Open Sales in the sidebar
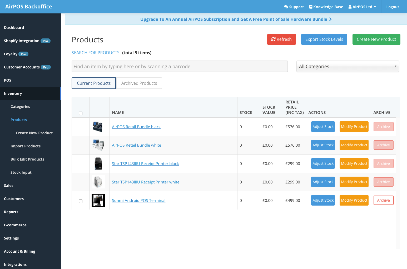Image resolution: width=407 pixels, height=269 pixels. coord(9,186)
